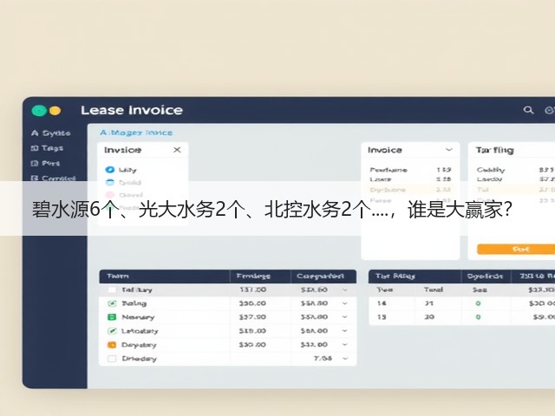Click the name cell of the last table row
555x416 pixels.
(139, 358)
